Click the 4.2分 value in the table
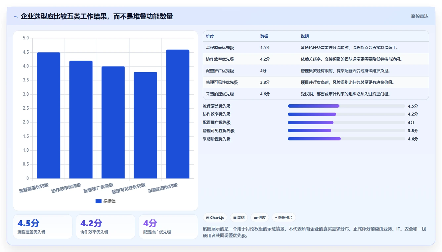 click(x=265, y=59)
